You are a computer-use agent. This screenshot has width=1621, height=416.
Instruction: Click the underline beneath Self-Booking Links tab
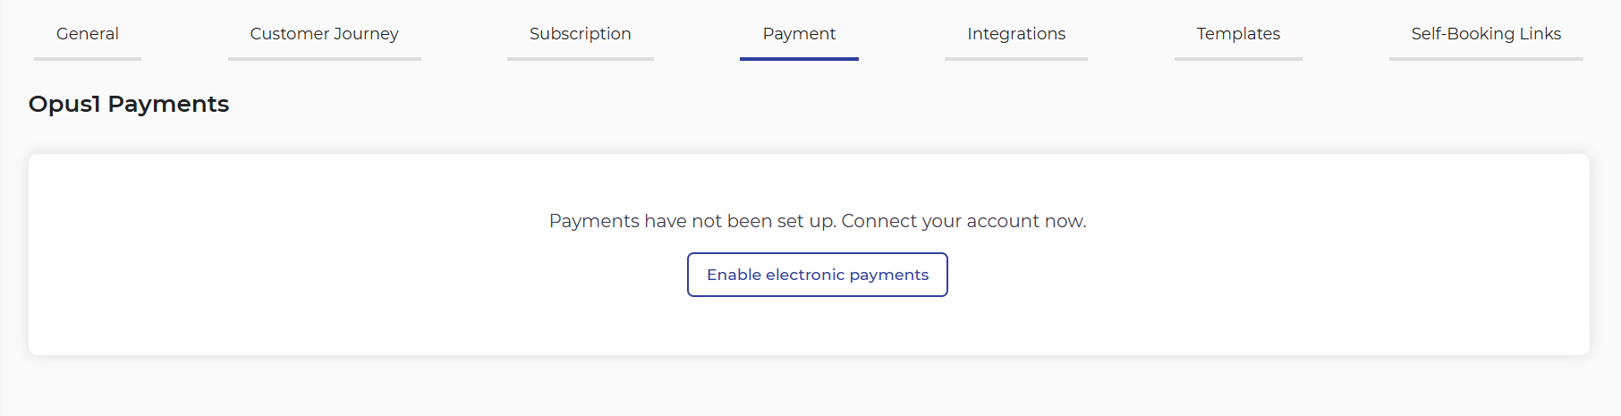[1486, 59]
